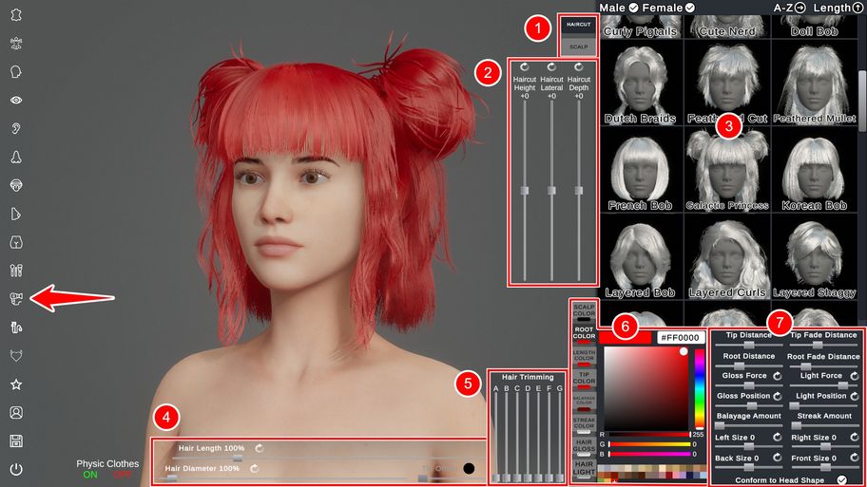Open the ear category in sidebar

coord(16,129)
